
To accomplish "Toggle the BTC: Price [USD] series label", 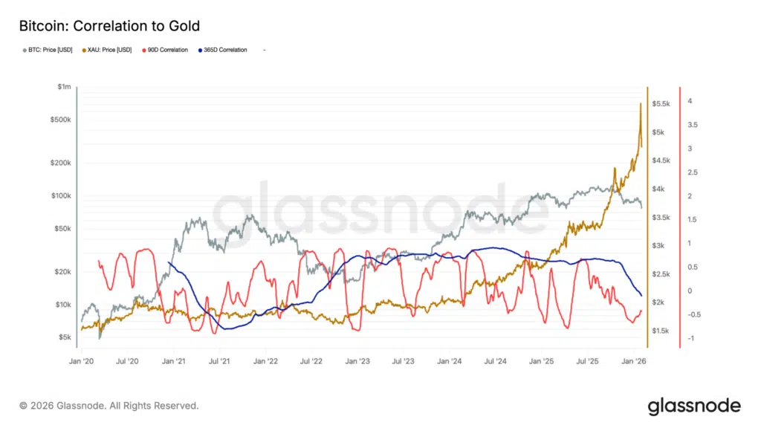I will point(49,50).
